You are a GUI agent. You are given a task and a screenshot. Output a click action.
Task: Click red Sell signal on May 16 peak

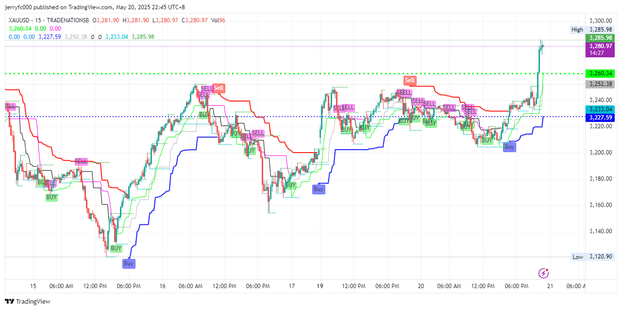[219, 88]
